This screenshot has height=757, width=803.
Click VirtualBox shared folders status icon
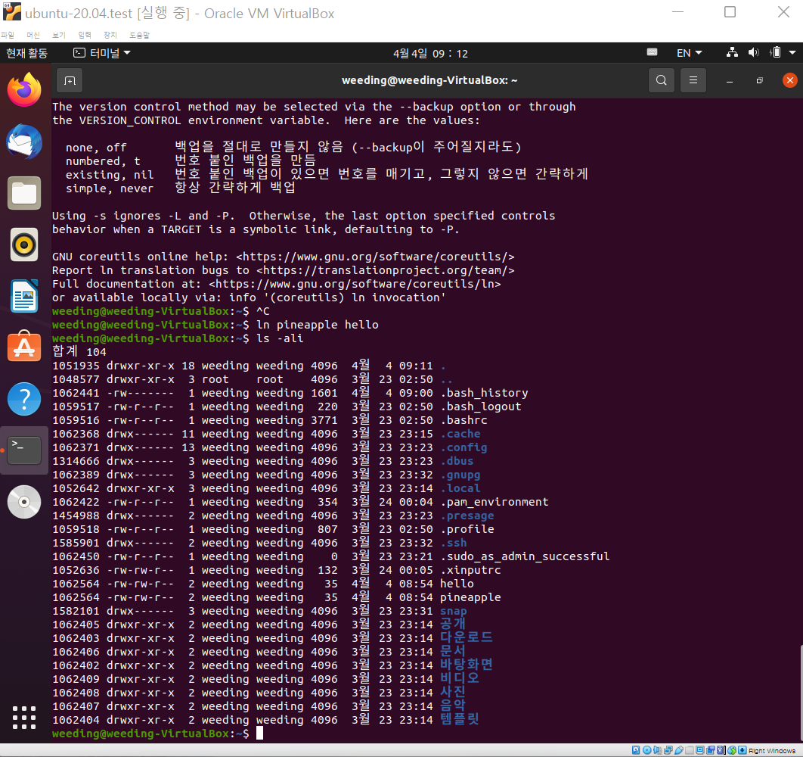coord(690,750)
